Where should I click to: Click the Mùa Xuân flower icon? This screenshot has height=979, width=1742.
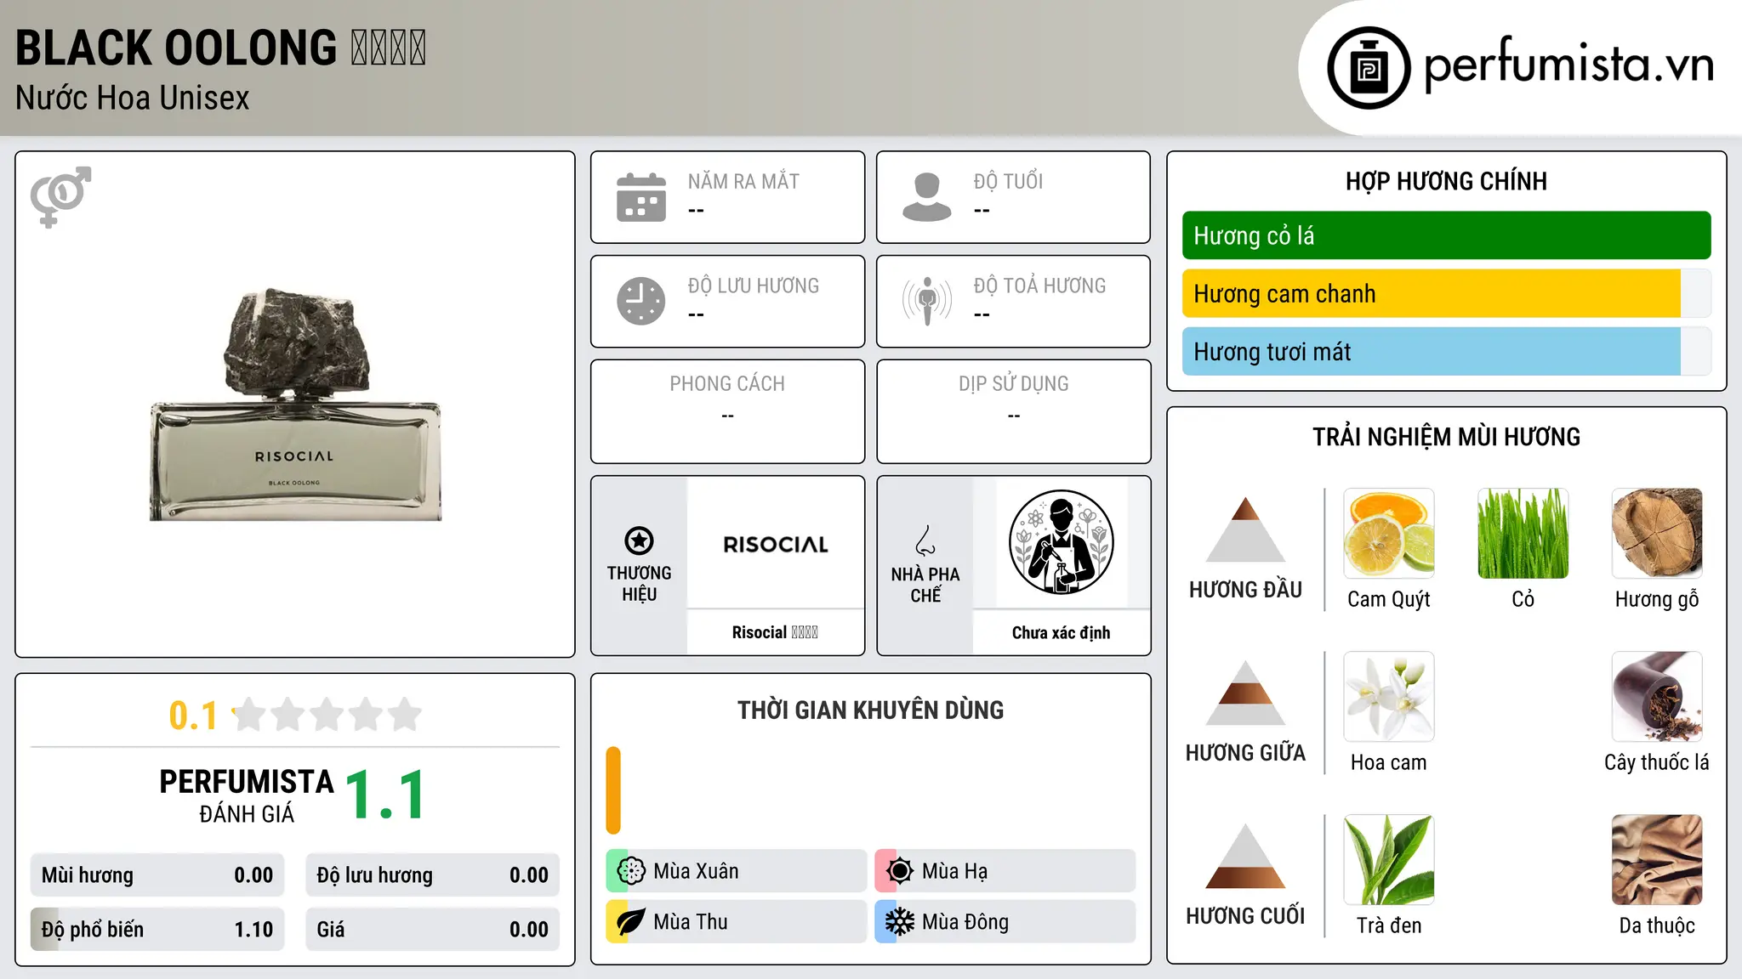[631, 871]
